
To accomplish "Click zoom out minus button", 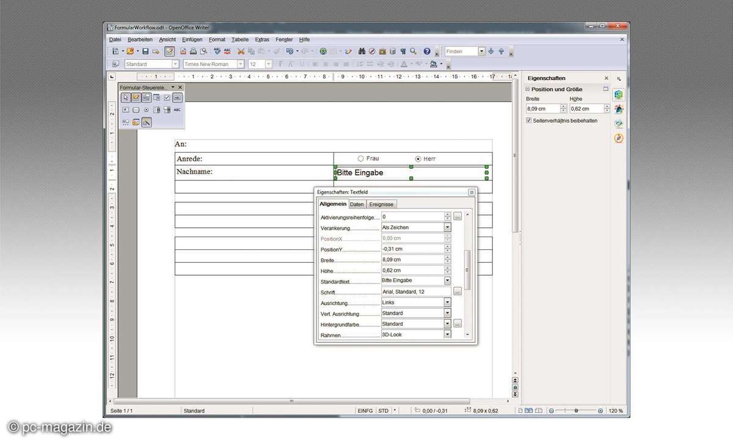I will pyautogui.click(x=552, y=411).
